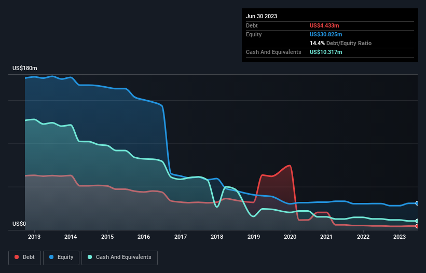Toggle the Equity series legend button
This screenshot has height=273, width=426.
(x=61, y=258)
